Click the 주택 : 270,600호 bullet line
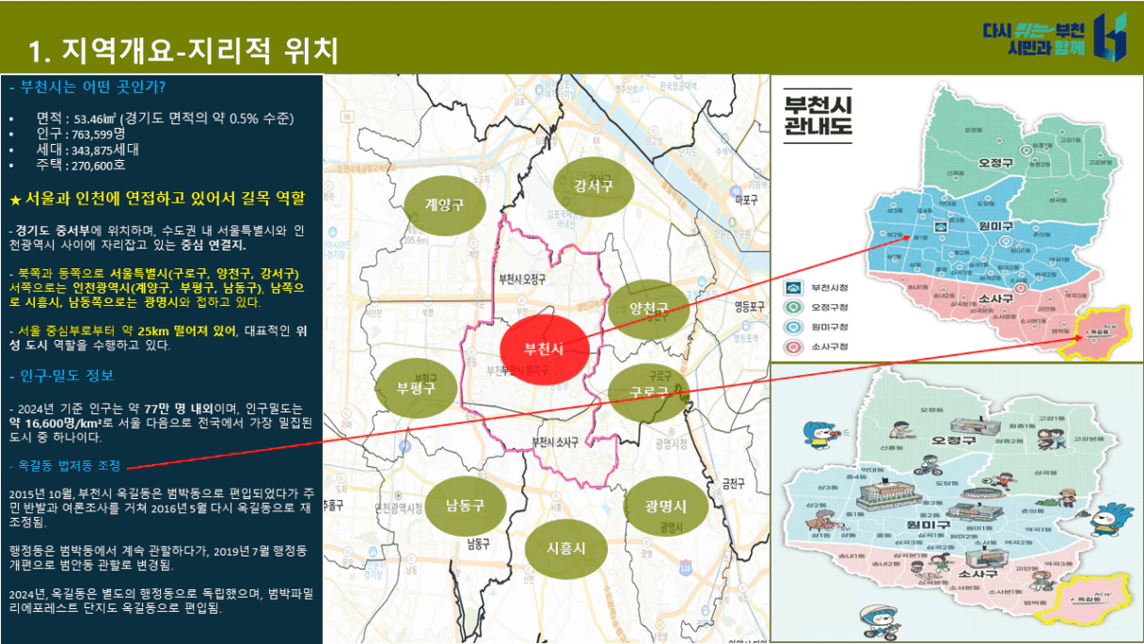 pos(81,165)
